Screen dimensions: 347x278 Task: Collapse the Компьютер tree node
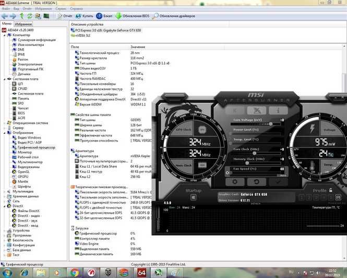[x=4, y=35]
